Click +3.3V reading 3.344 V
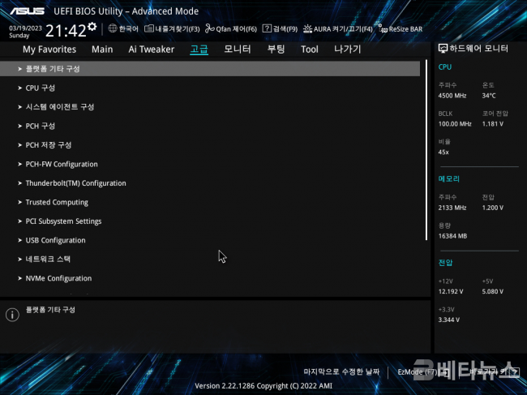The width and height of the screenshot is (527, 395). click(448, 320)
